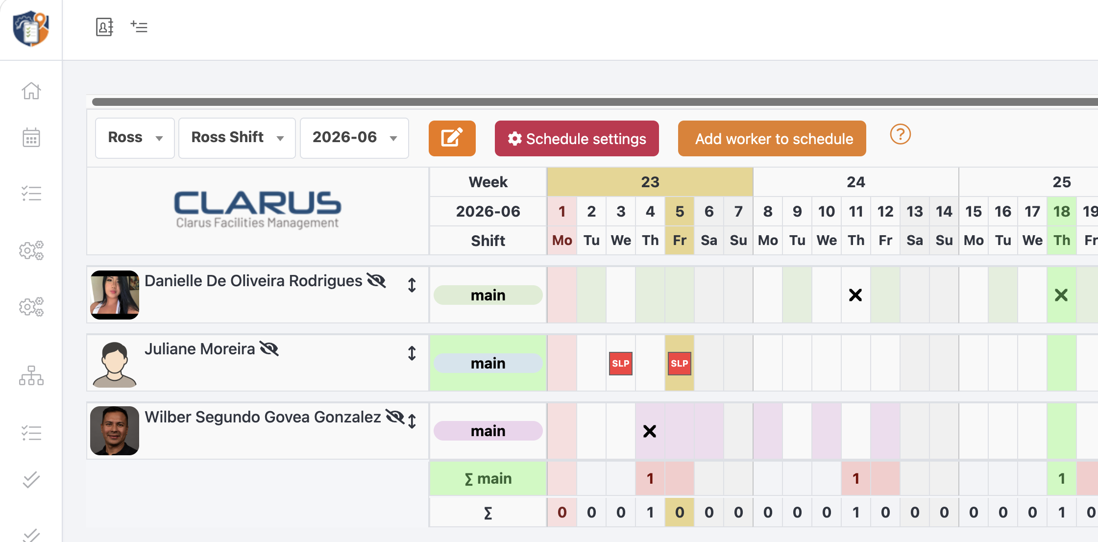Reorder Wilber Segundo Govea Gonzalez row arrow

click(412, 421)
